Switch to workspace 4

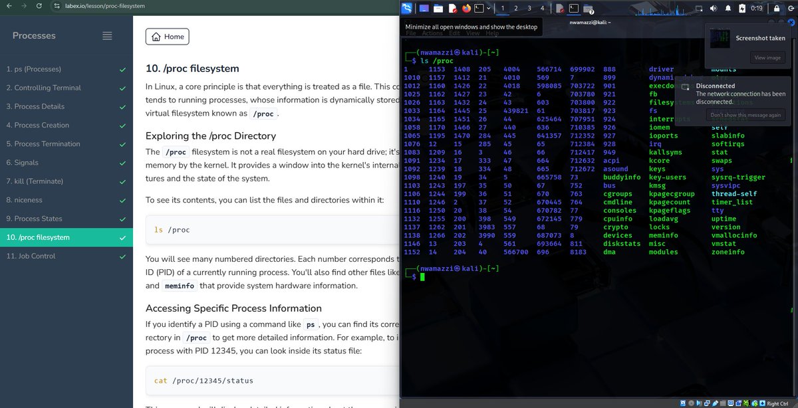click(543, 8)
